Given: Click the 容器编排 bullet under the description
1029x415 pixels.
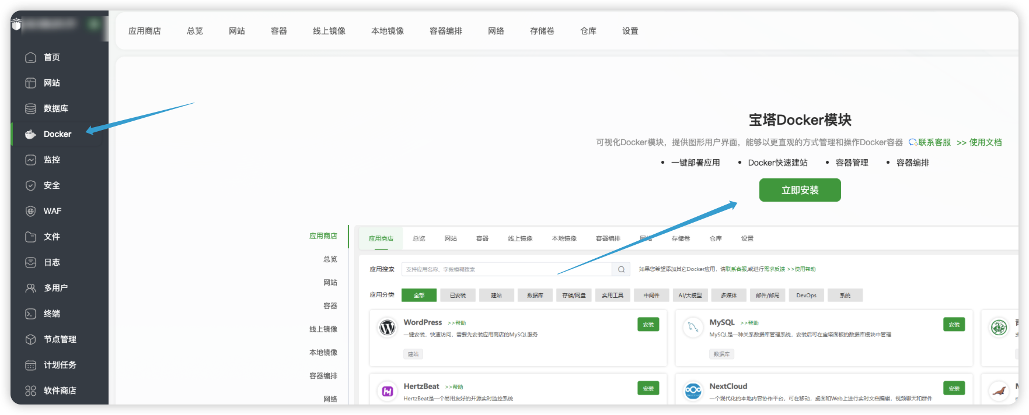Looking at the screenshot, I should tap(912, 163).
